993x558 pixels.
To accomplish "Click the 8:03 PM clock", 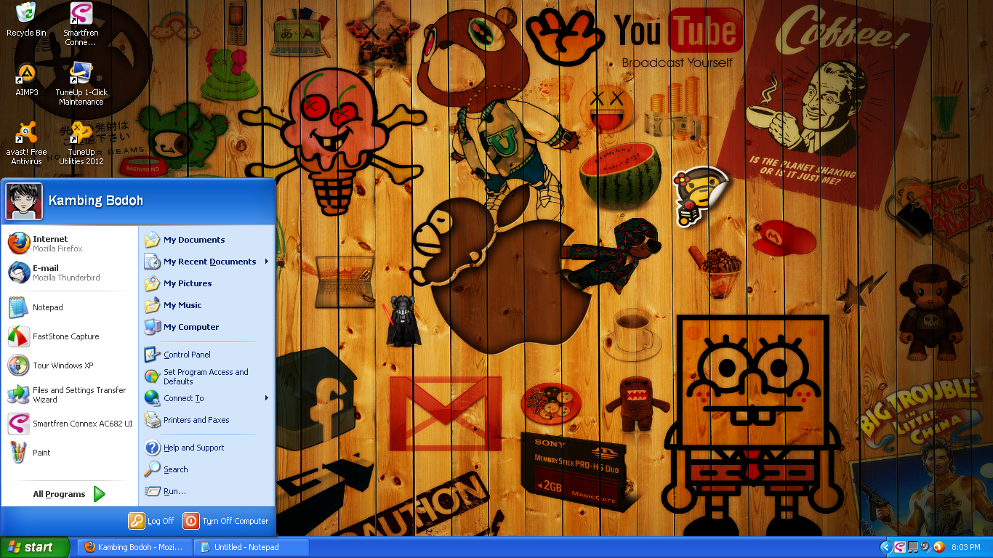I will (966, 547).
